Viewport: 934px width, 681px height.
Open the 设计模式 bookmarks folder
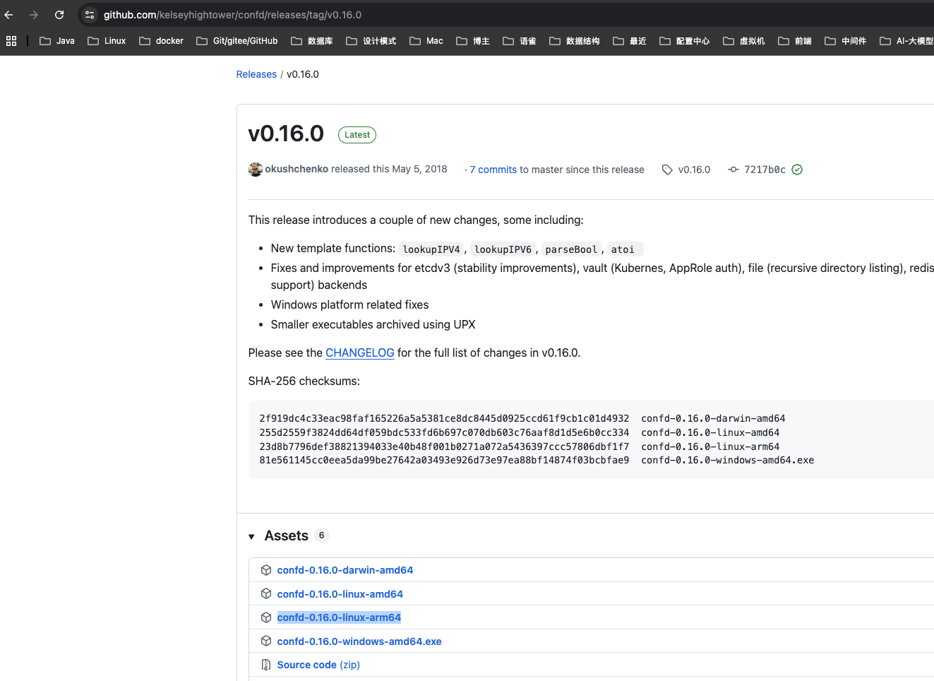click(371, 41)
